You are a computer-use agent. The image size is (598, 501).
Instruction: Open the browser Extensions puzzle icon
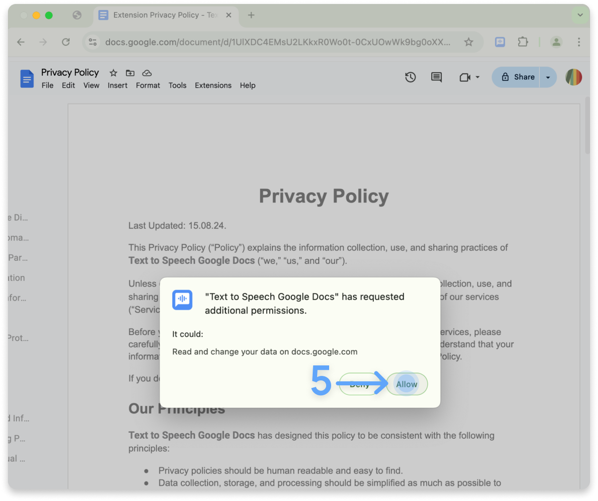tap(523, 42)
